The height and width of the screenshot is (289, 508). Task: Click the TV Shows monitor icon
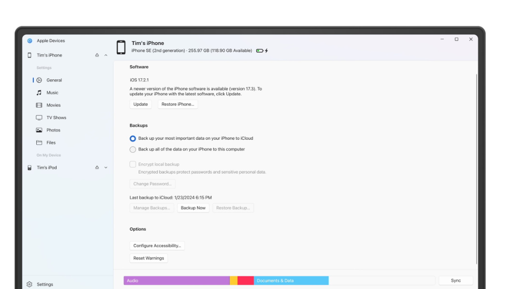pyautogui.click(x=39, y=118)
